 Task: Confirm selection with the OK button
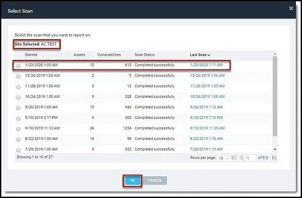click(x=132, y=180)
